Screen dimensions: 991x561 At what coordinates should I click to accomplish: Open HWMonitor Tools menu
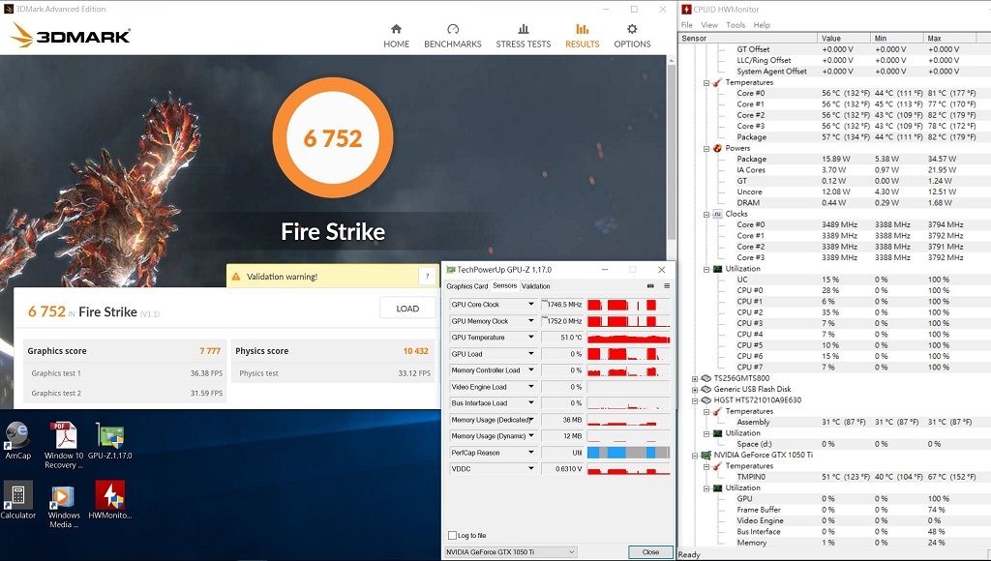point(736,24)
